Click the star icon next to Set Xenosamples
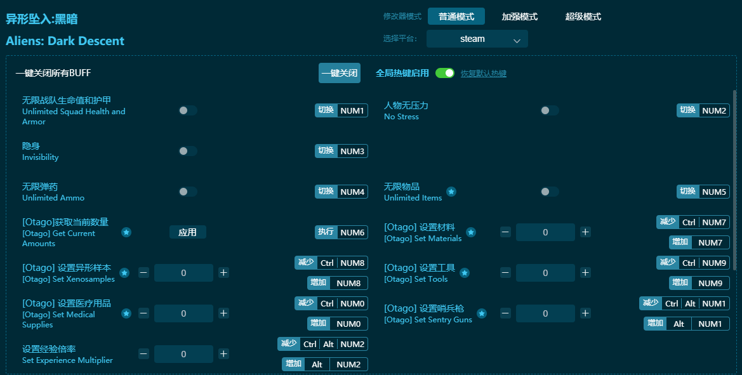Viewport: 742px width, 375px height. pyautogui.click(x=124, y=273)
